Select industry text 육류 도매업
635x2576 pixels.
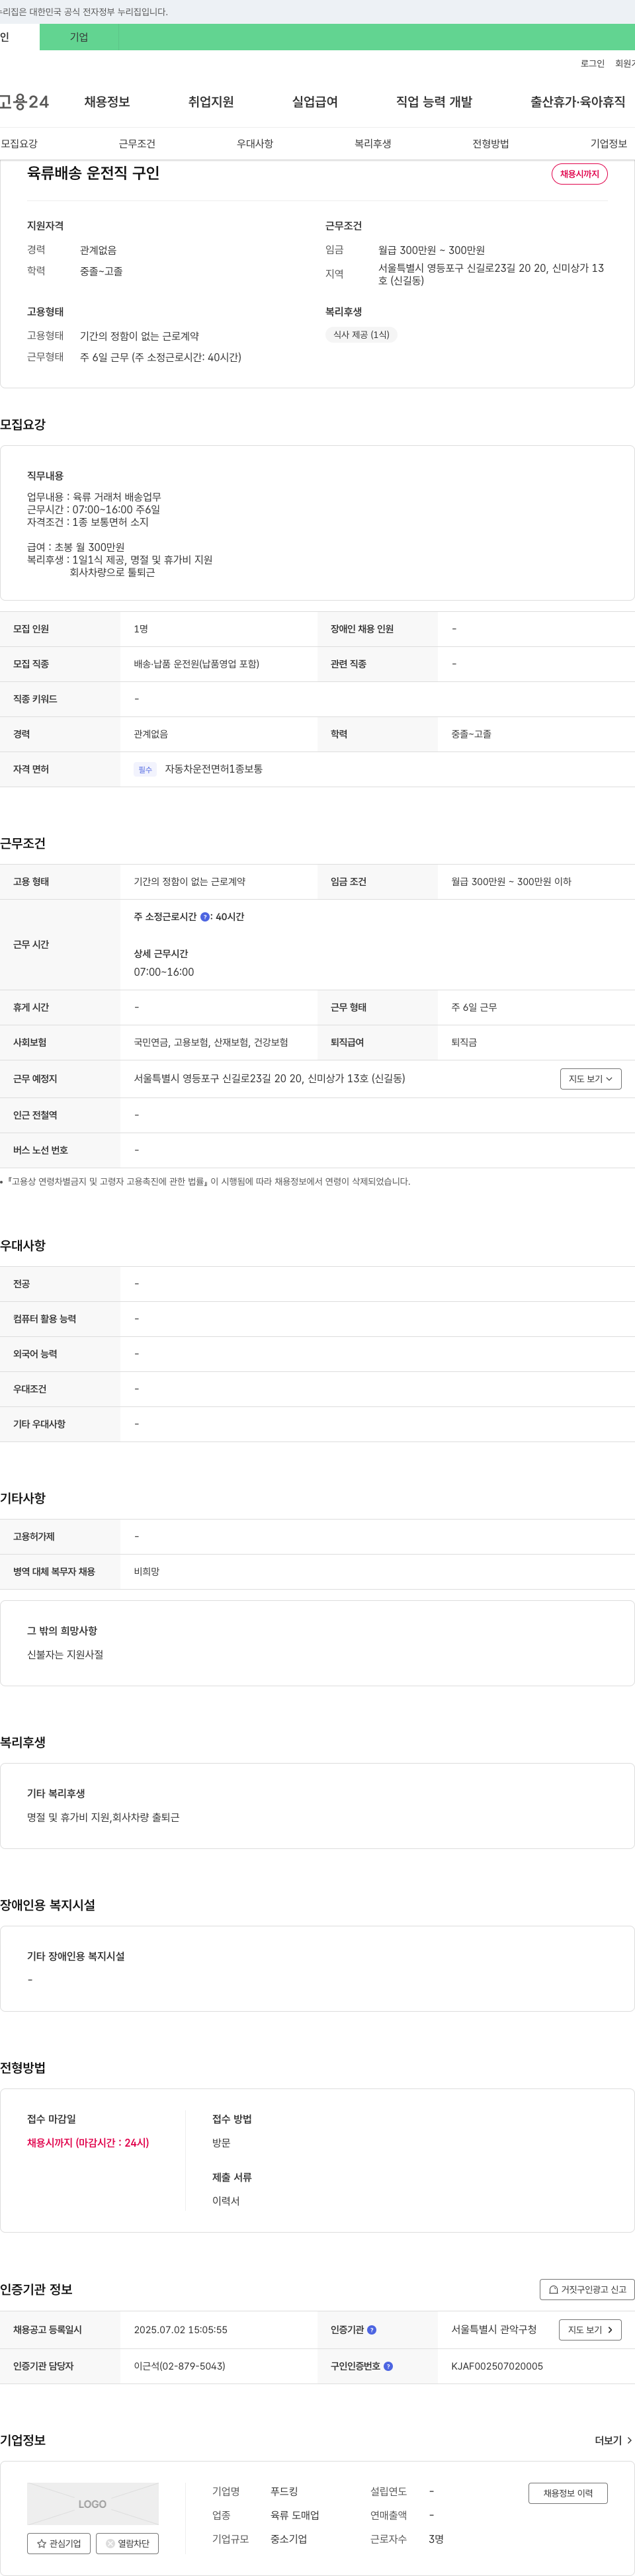coord(295,2516)
